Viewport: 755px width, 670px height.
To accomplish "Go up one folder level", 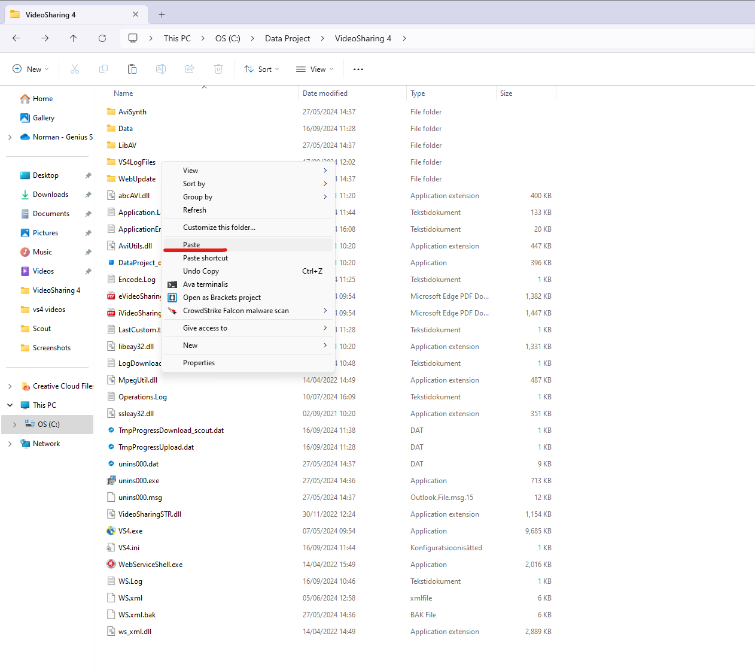I will tap(74, 38).
